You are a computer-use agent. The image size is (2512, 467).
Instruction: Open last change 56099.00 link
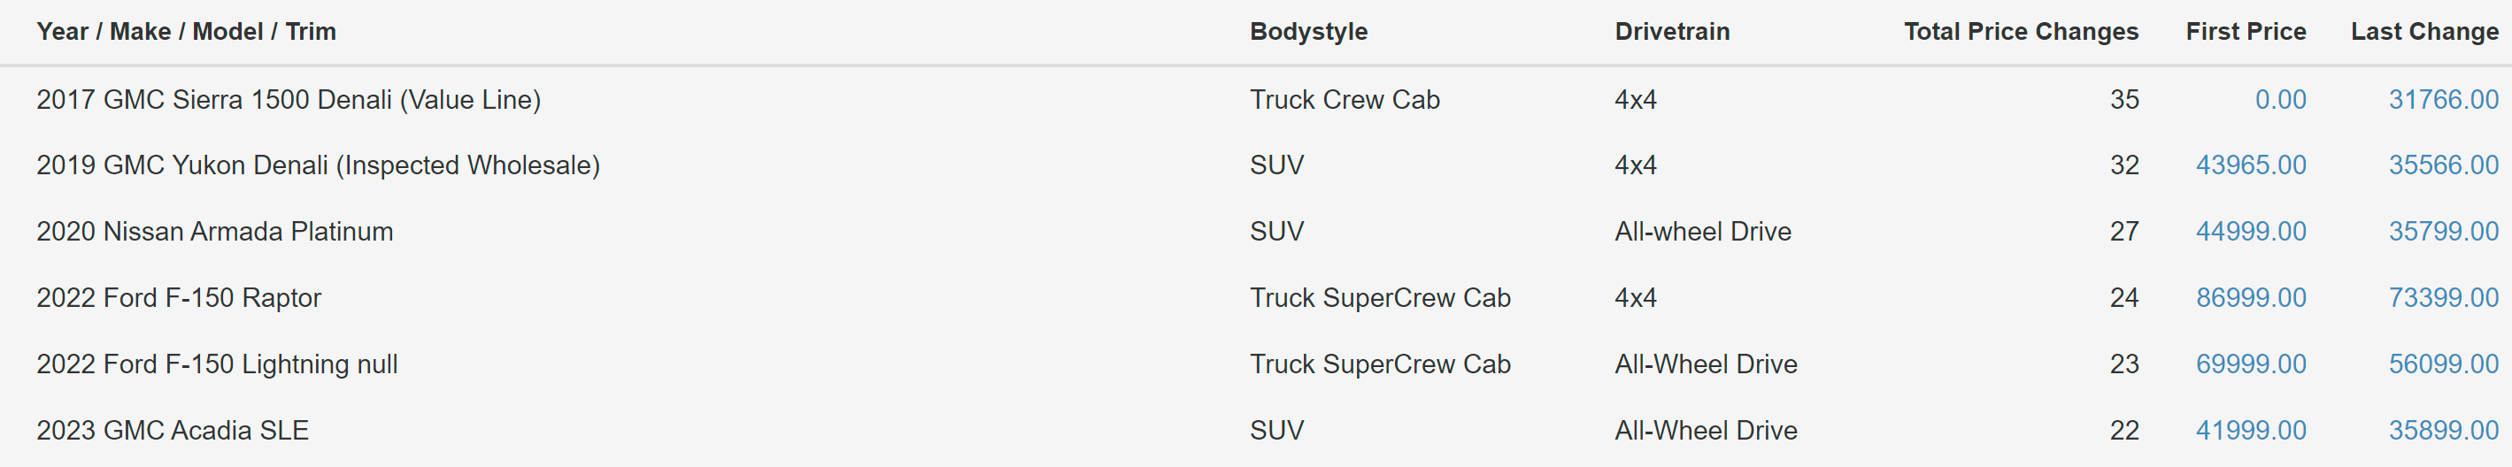point(2443,364)
